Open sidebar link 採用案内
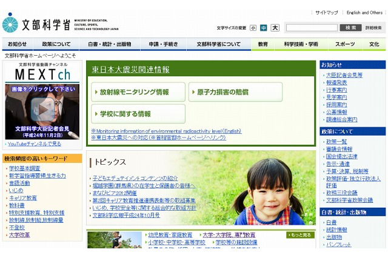 (336, 105)
